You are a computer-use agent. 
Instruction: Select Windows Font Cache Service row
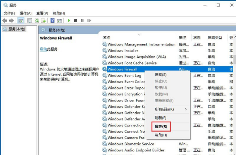(x=132, y=63)
